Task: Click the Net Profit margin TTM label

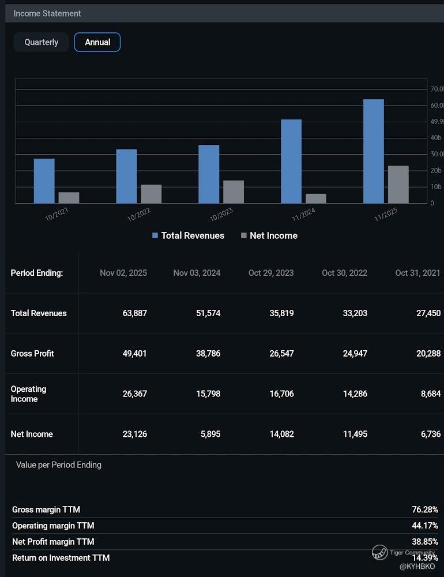Action: pos(54,542)
